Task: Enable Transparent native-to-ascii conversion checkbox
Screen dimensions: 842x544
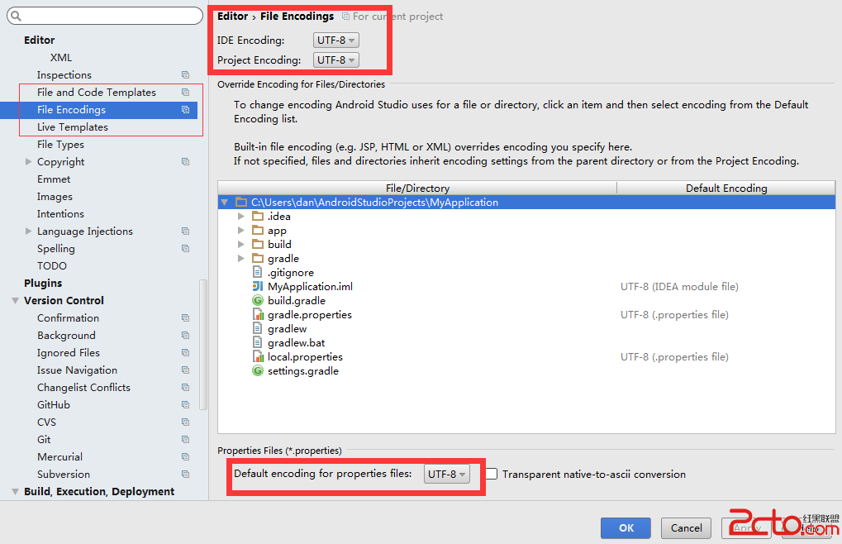Action: pos(492,475)
